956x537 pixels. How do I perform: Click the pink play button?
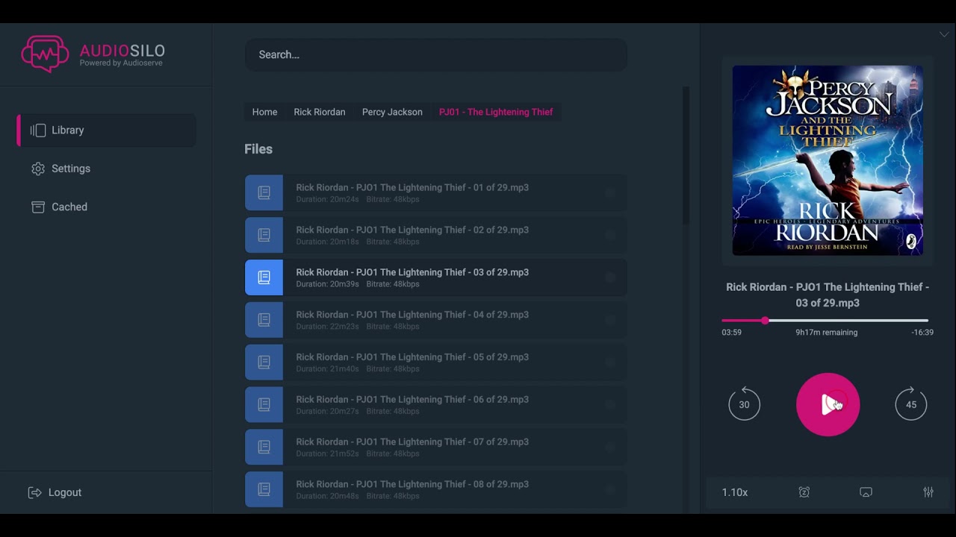[828, 404]
